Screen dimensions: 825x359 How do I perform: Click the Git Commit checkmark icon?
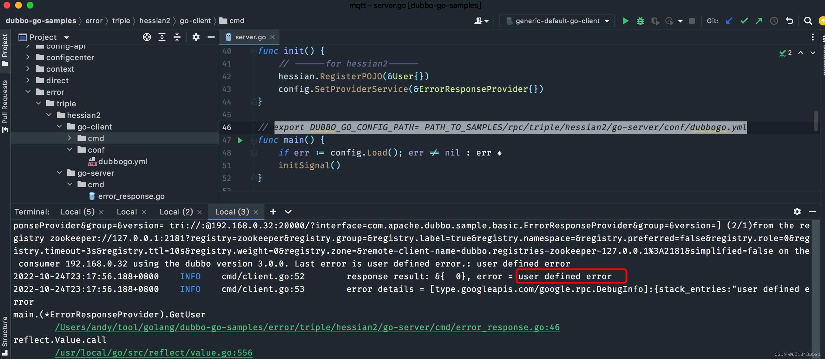(x=744, y=21)
